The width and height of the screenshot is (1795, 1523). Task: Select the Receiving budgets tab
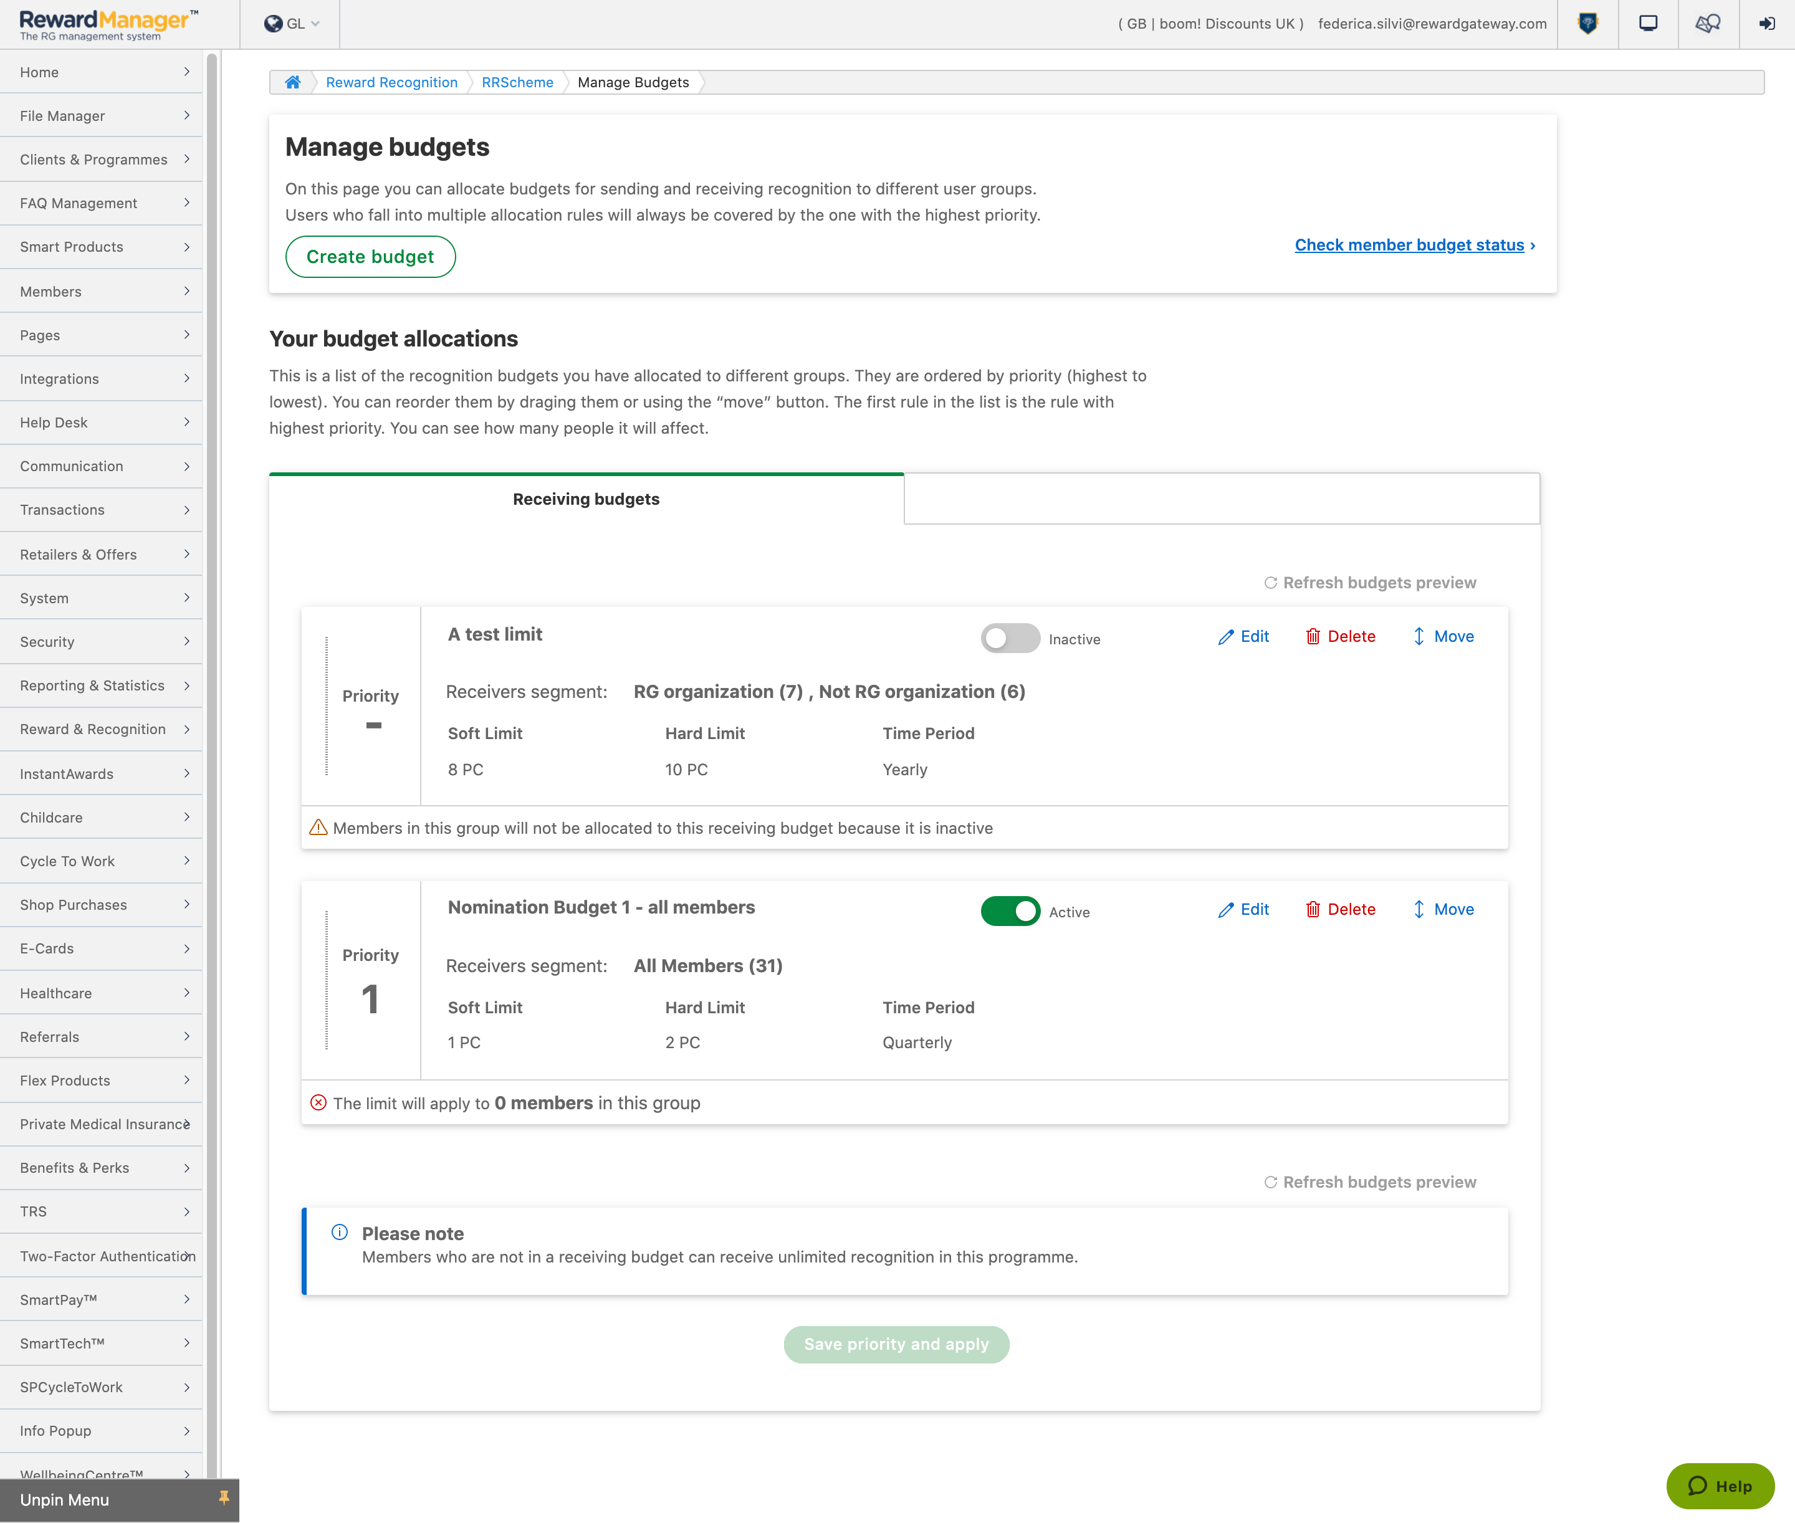point(586,498)
